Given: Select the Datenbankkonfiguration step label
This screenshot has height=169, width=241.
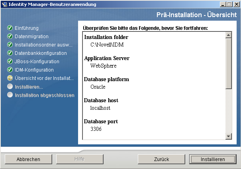Looking at the screenshot, I should 41,53.
